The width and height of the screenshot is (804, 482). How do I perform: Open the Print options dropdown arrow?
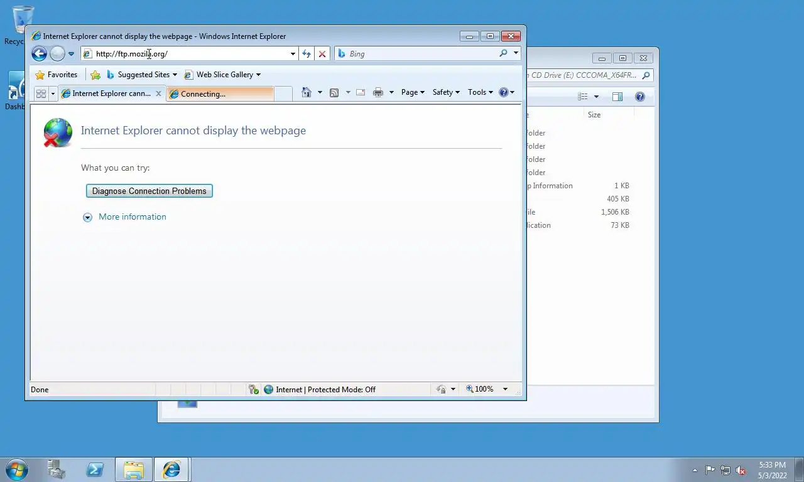click(391, 92)
